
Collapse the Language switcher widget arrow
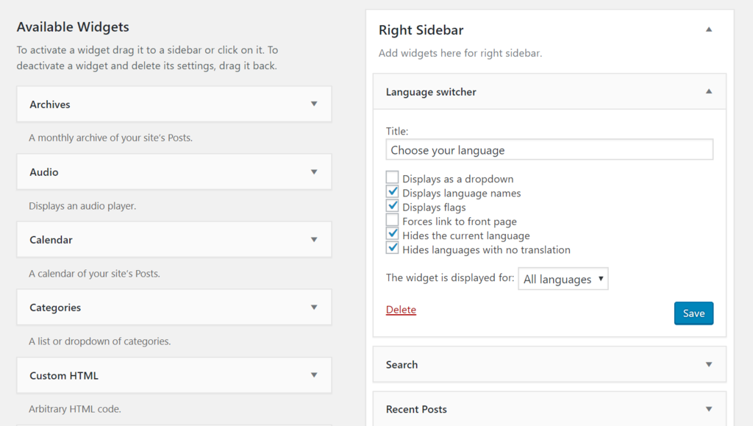point(709,92)
